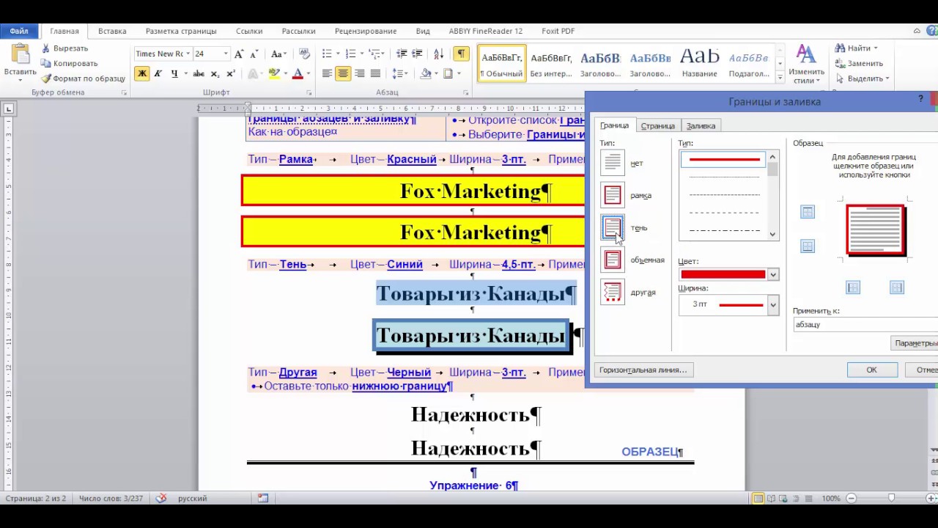Align text left in ribbon
Image resolution: width=938 pixels, height=528 pixels.
pos(327,73)
